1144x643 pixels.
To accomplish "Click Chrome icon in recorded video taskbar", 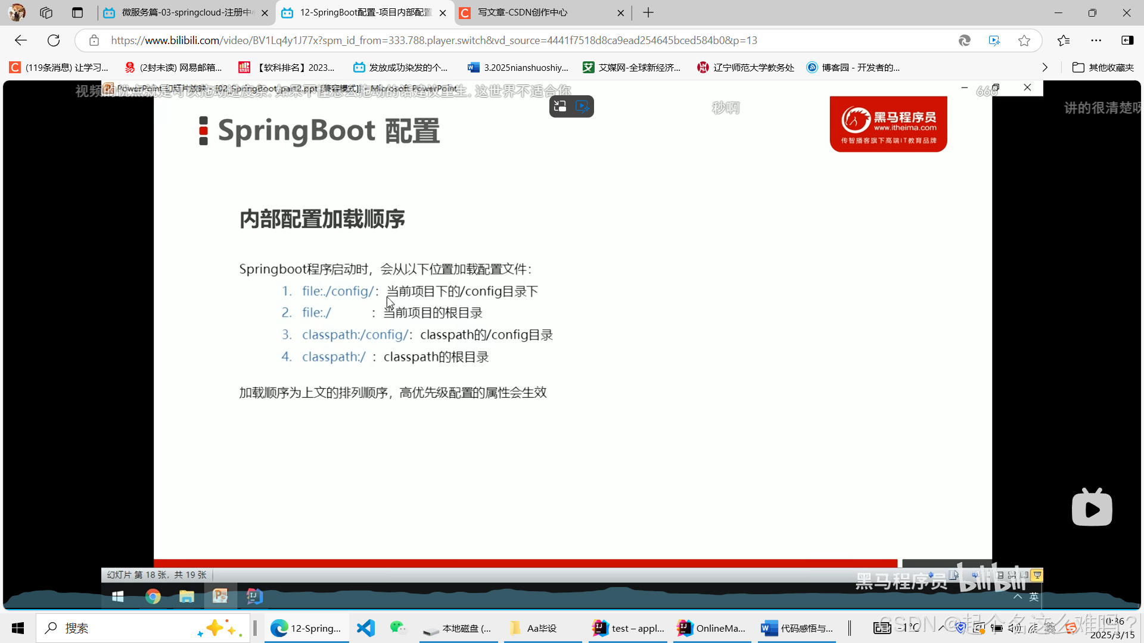I will point(153,596).
